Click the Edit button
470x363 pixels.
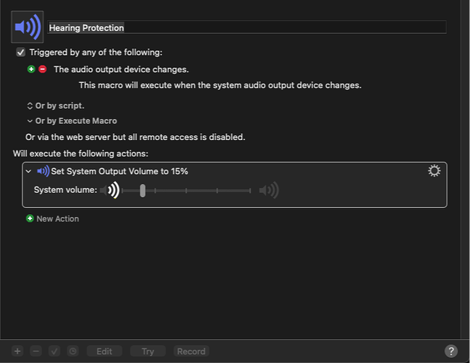(104, 351)
